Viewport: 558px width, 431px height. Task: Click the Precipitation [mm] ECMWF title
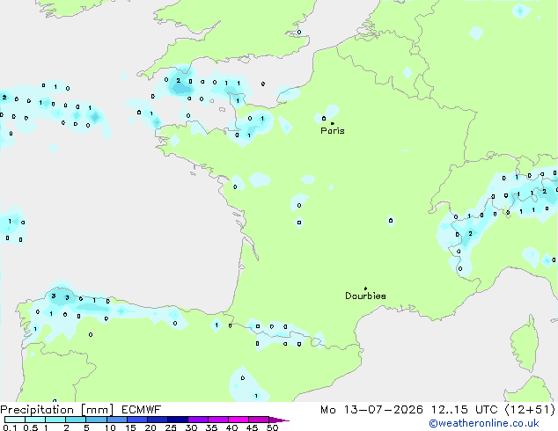pos(81,410)
